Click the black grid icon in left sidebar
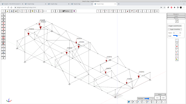 pyautogui.click(x=3, y=20)
